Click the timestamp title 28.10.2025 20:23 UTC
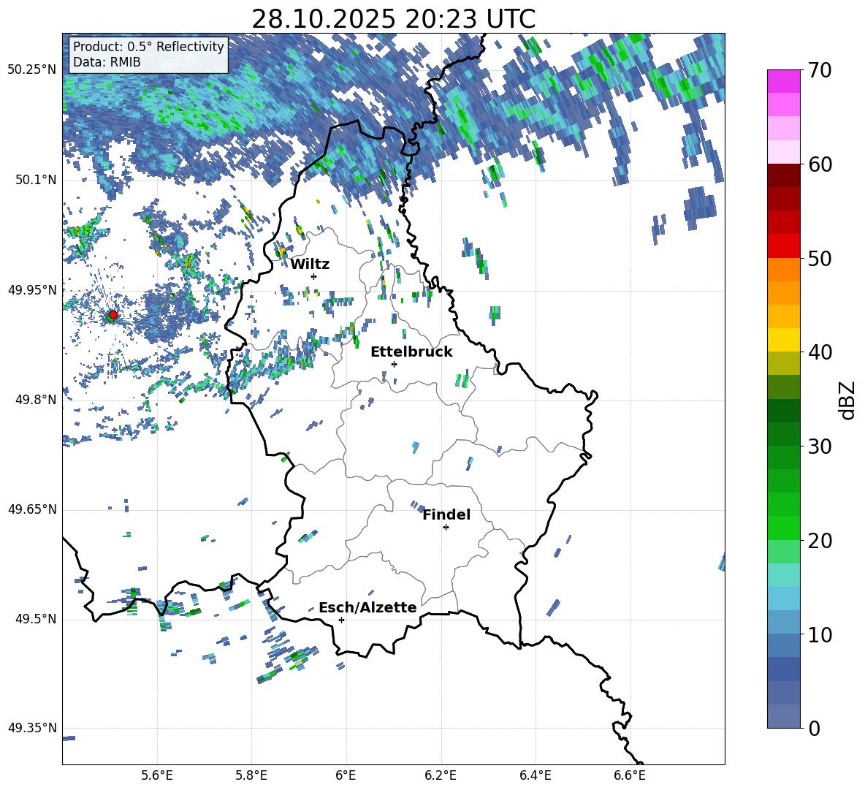865x790 pixels. (393, 19)
